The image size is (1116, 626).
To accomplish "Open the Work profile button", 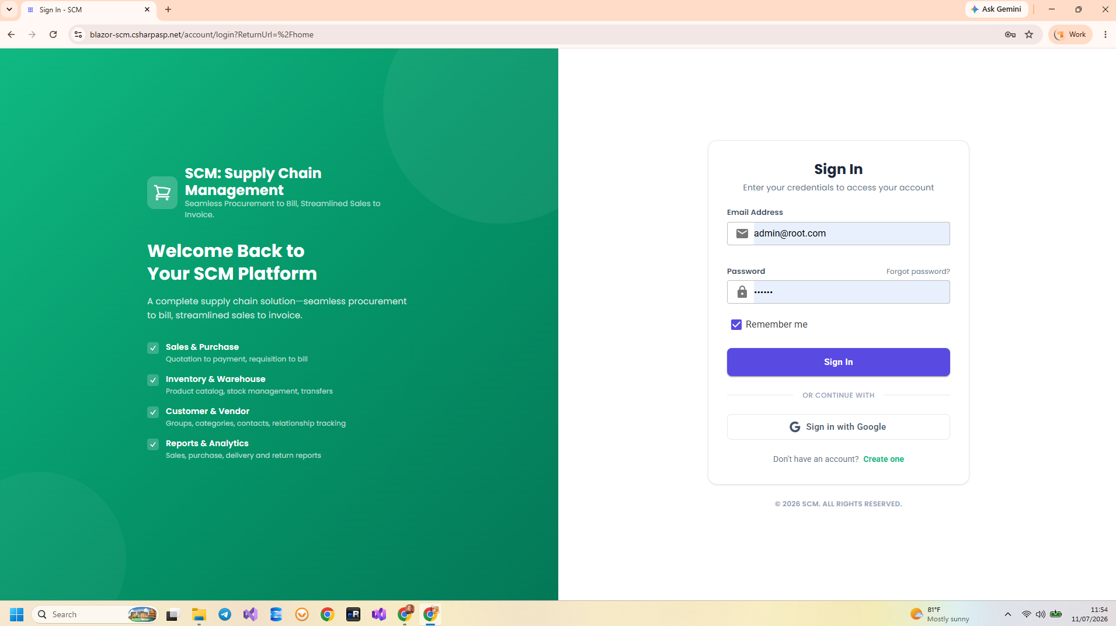I will pos(1070,34).
